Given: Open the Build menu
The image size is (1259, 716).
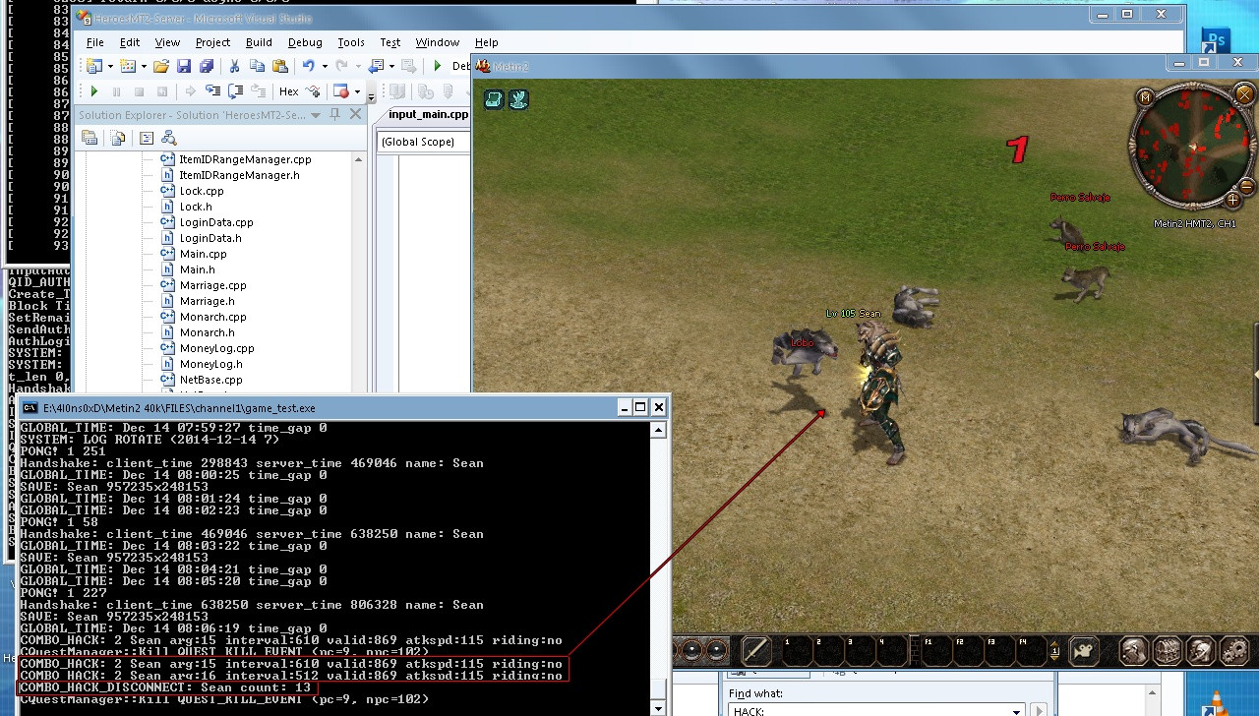Looking at the screenshot, I should (x=261, y=42).
